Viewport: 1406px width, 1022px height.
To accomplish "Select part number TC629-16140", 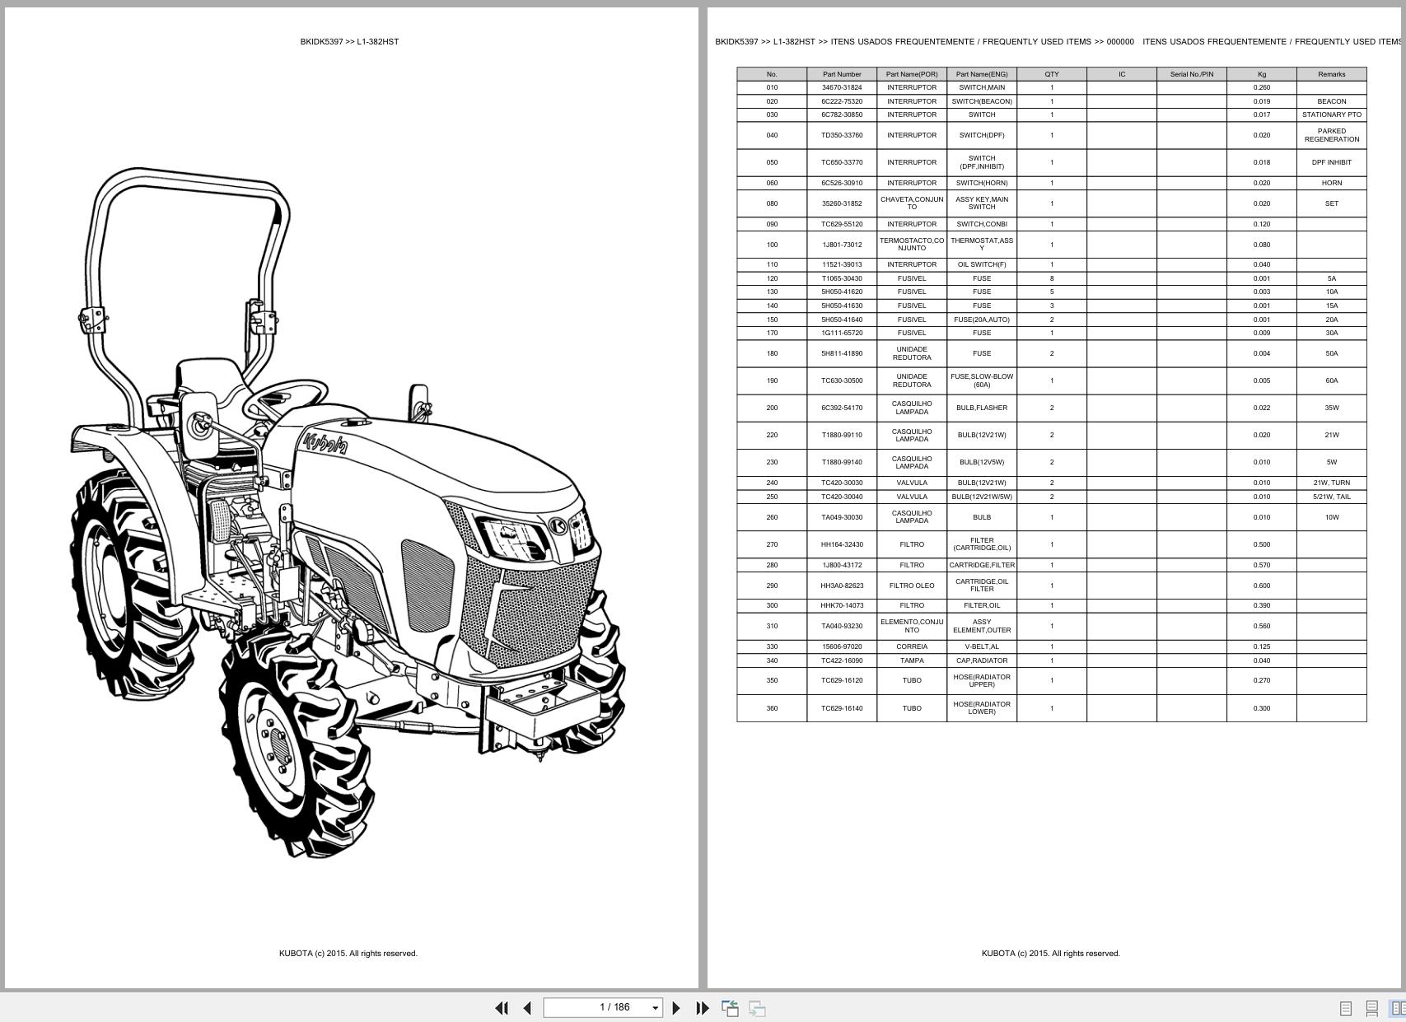I will click(842, 708).
